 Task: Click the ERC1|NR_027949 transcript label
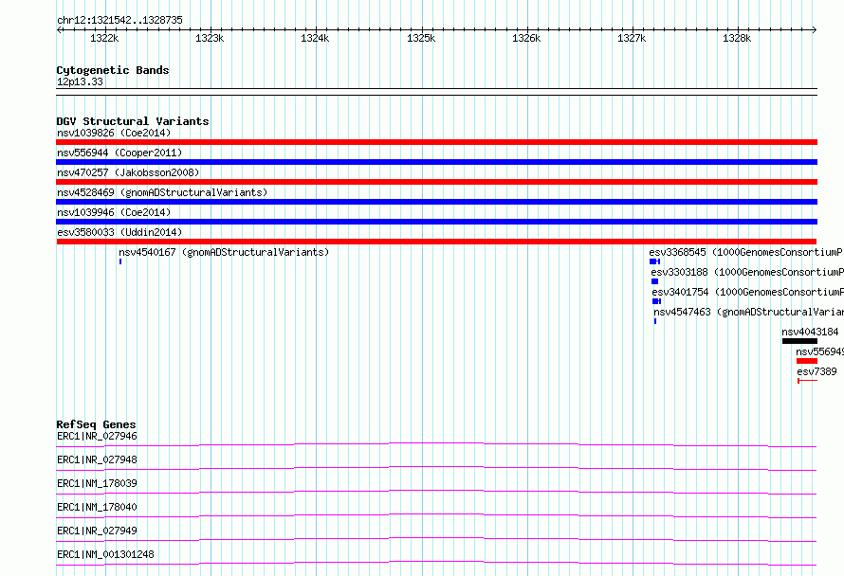pyautogui.click(x=97, y=531)
